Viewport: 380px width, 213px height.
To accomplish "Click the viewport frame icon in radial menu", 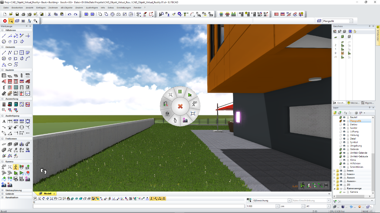I will tap(193, 114).
